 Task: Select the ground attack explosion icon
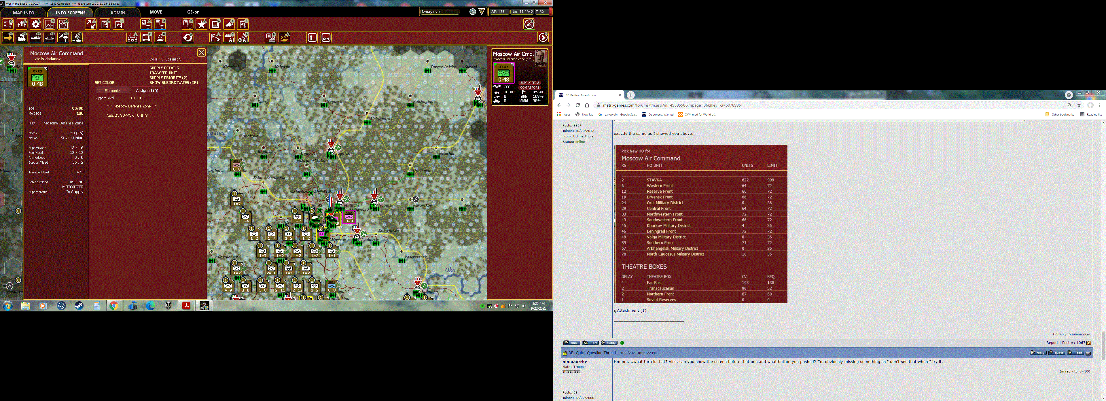[77, 37]
